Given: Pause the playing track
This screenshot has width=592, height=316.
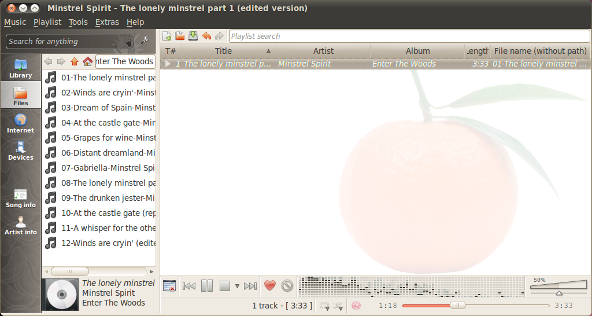Looking at the screenshot, I should point(207,285).
